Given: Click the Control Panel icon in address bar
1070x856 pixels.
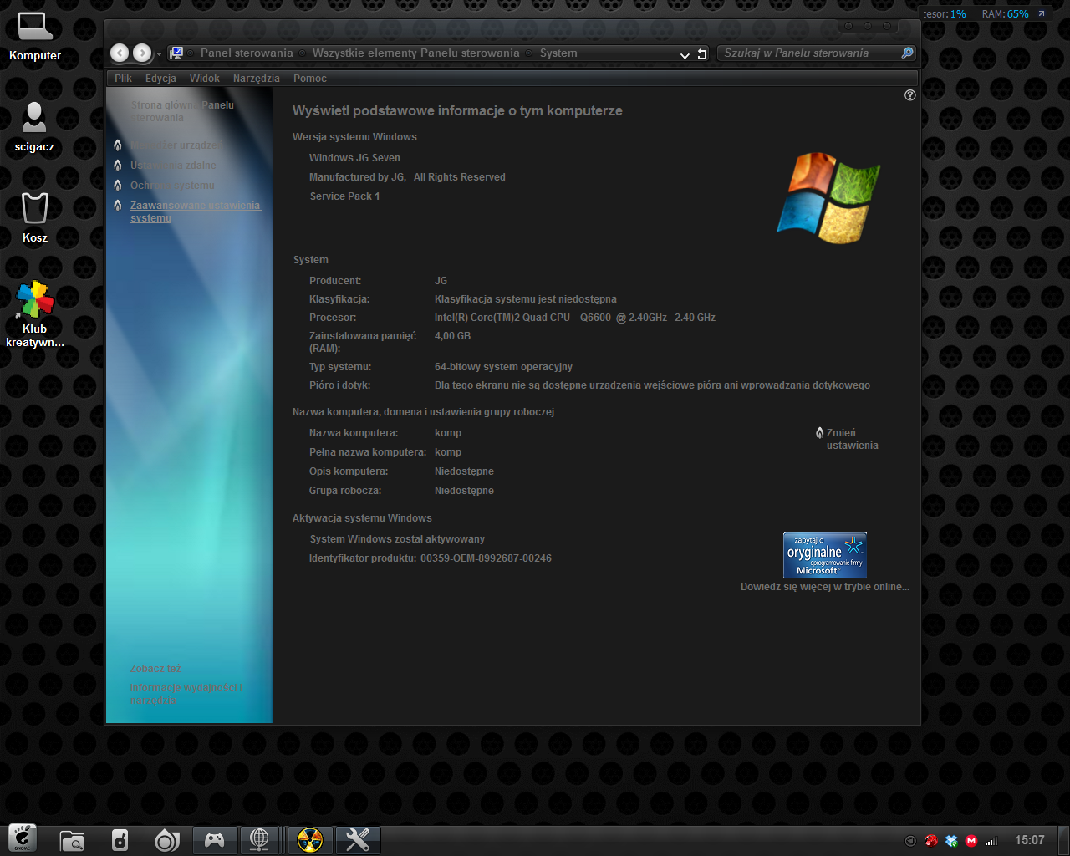Looking at the screenshot, I should click(176, 53).
